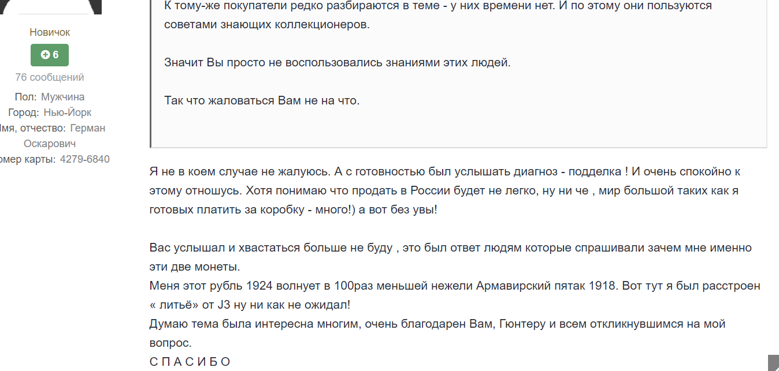
Task: Click the Пол: field label
Action: coord(26,97)
